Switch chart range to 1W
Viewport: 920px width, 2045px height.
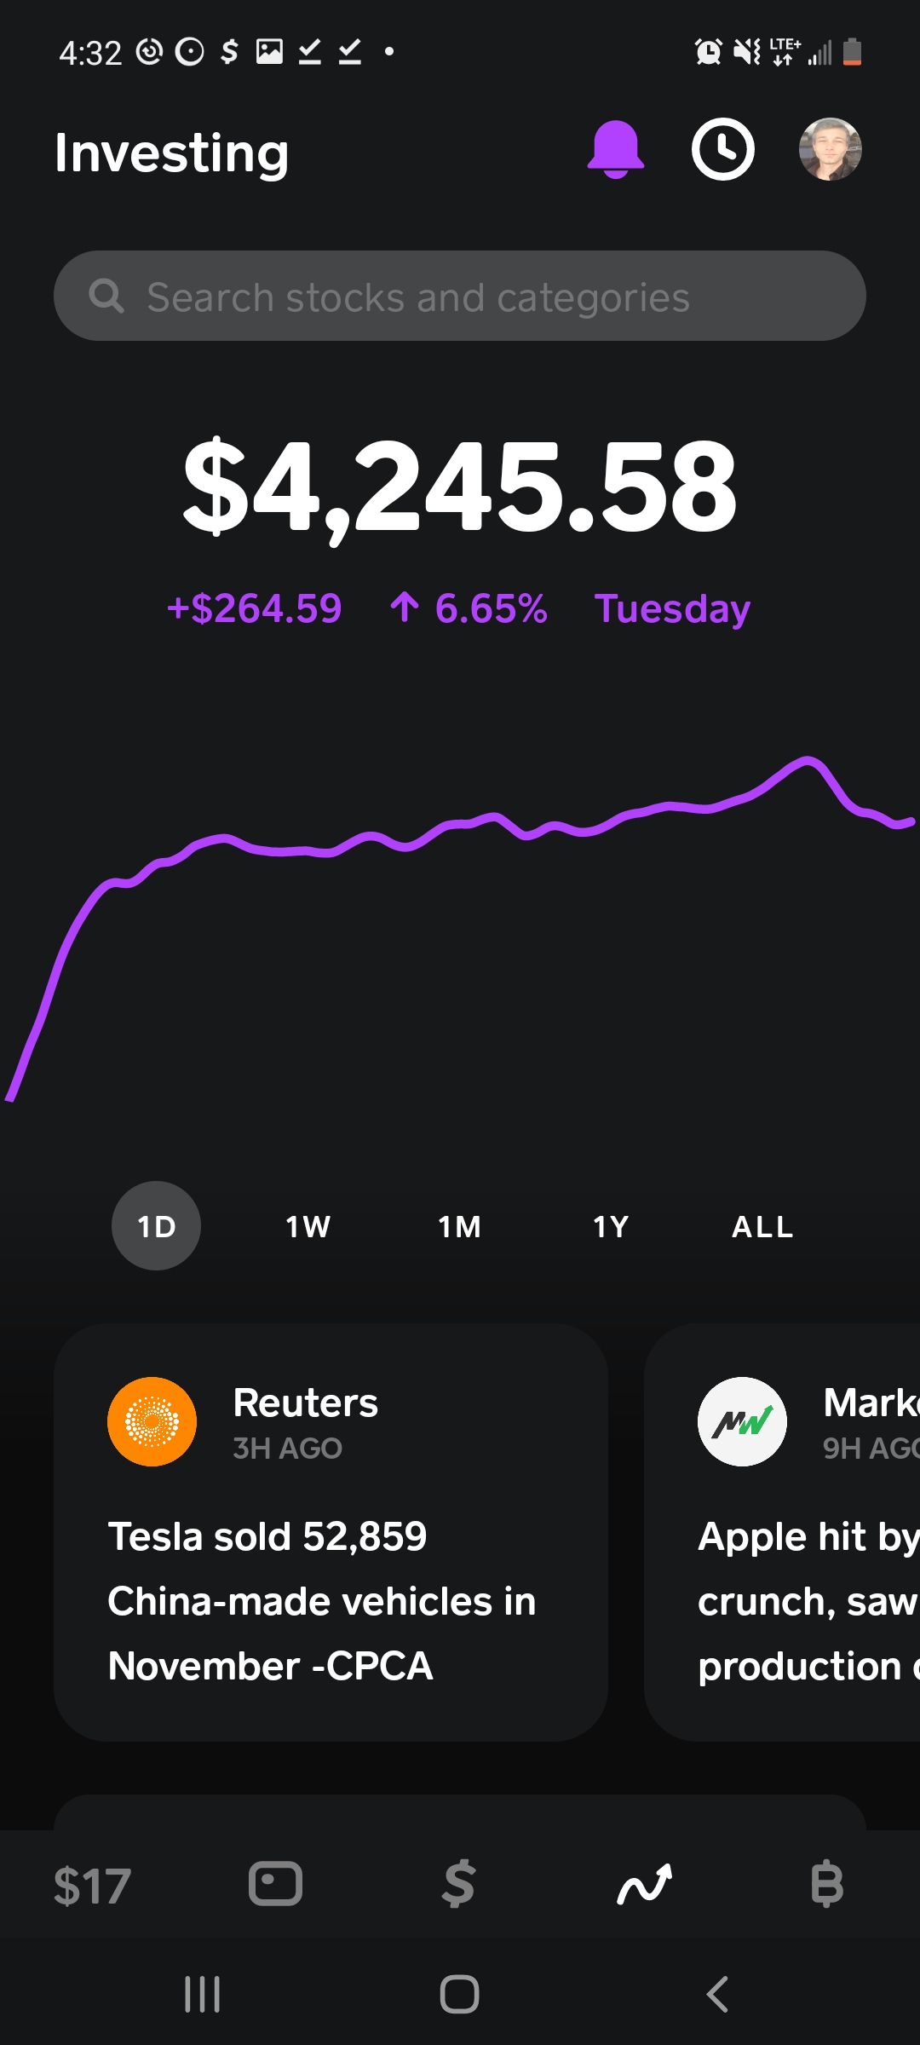pos(308,1226)
